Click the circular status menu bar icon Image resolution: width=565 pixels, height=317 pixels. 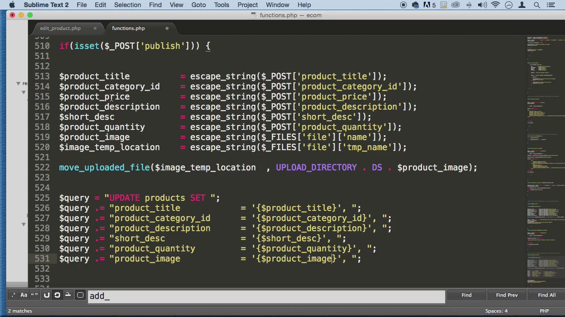pos(508,5)
